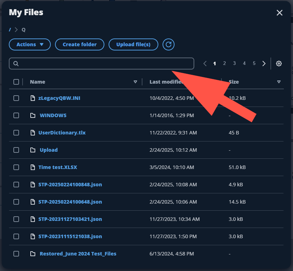Select the Upload folder checkbox
293x271 pixels.
click(x=16, y=150)
